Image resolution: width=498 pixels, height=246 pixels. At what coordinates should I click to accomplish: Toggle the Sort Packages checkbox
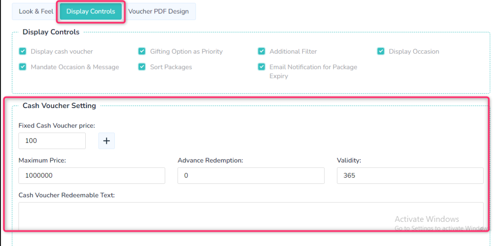coord(142,66)
